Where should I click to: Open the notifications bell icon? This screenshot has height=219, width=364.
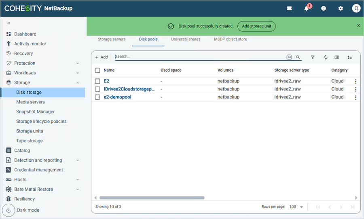click(x=307, y=8)
